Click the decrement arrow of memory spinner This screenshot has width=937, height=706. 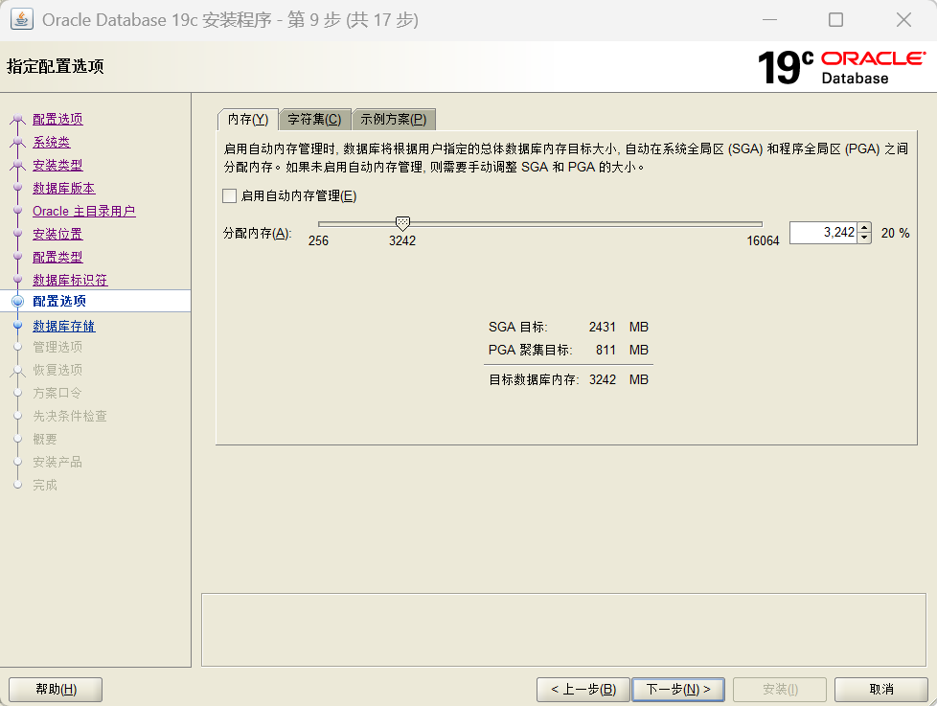(x=864, y=238)
